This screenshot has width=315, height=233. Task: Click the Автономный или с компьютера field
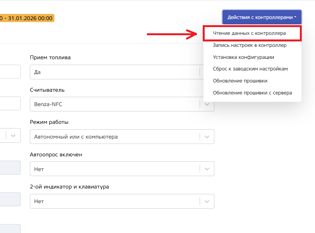(x=115, y=137)
